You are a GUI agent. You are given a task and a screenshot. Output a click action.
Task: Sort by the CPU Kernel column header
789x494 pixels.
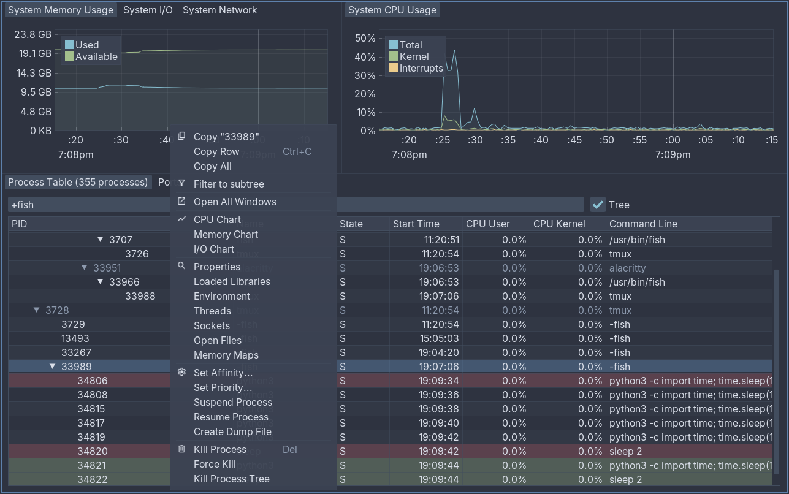pyautogui.click(x=559, y=224)
